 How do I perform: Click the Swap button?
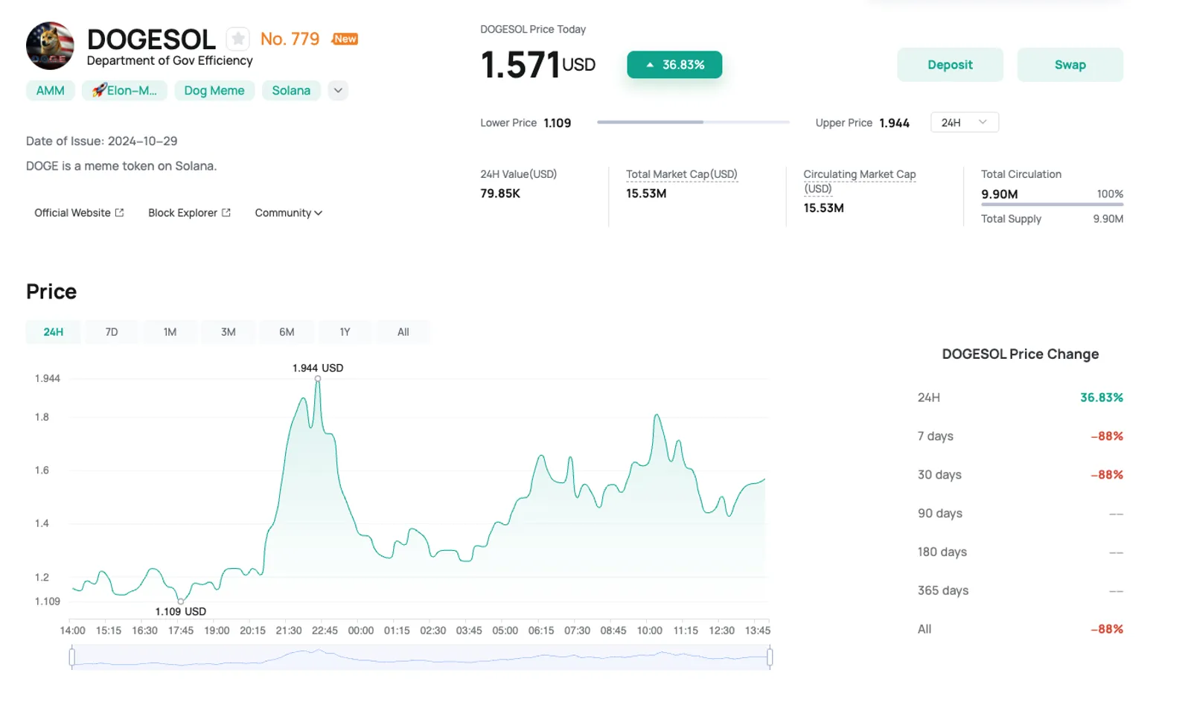[x=1070, y=65]
